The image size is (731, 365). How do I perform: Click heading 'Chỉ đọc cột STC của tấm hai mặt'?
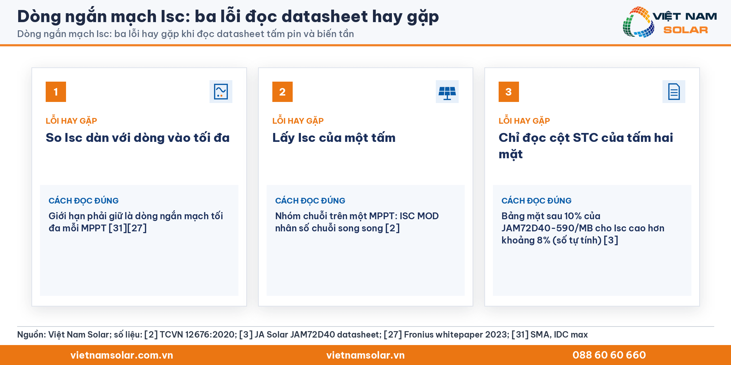586,146
